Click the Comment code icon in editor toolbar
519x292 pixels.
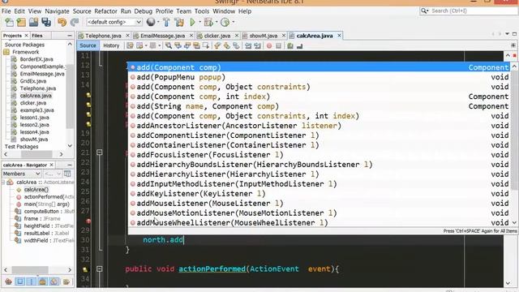pyautogui.click(x=290, y=45)
